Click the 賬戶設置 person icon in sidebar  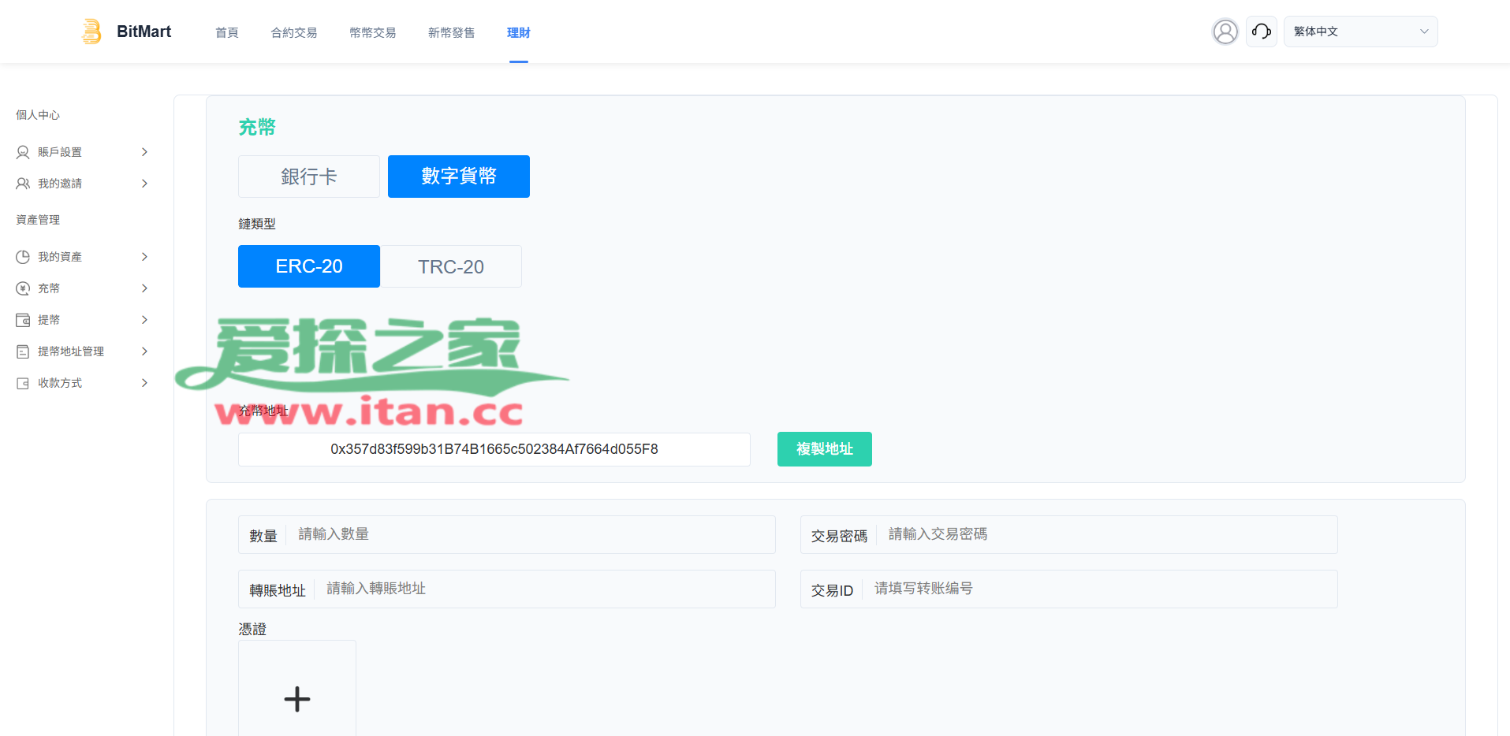(23, 152)
